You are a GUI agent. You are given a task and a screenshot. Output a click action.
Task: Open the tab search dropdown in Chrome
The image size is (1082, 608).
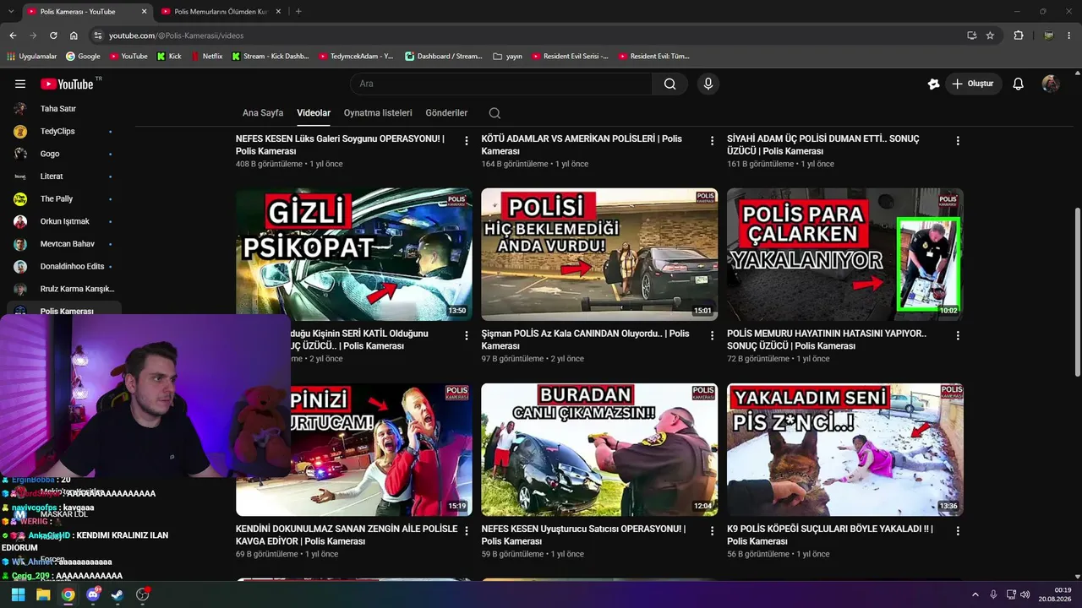point(11,11)
